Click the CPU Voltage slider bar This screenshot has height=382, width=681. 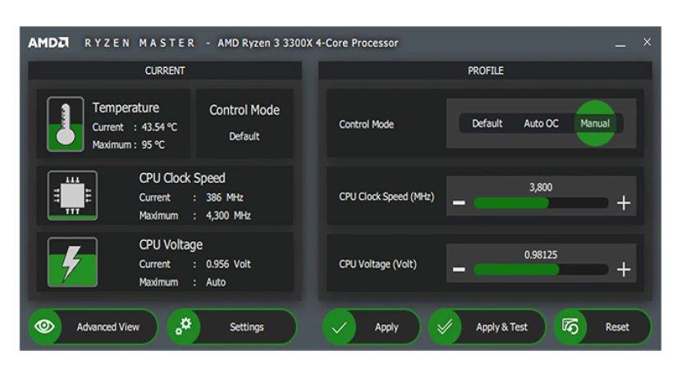tap(541, 269)
